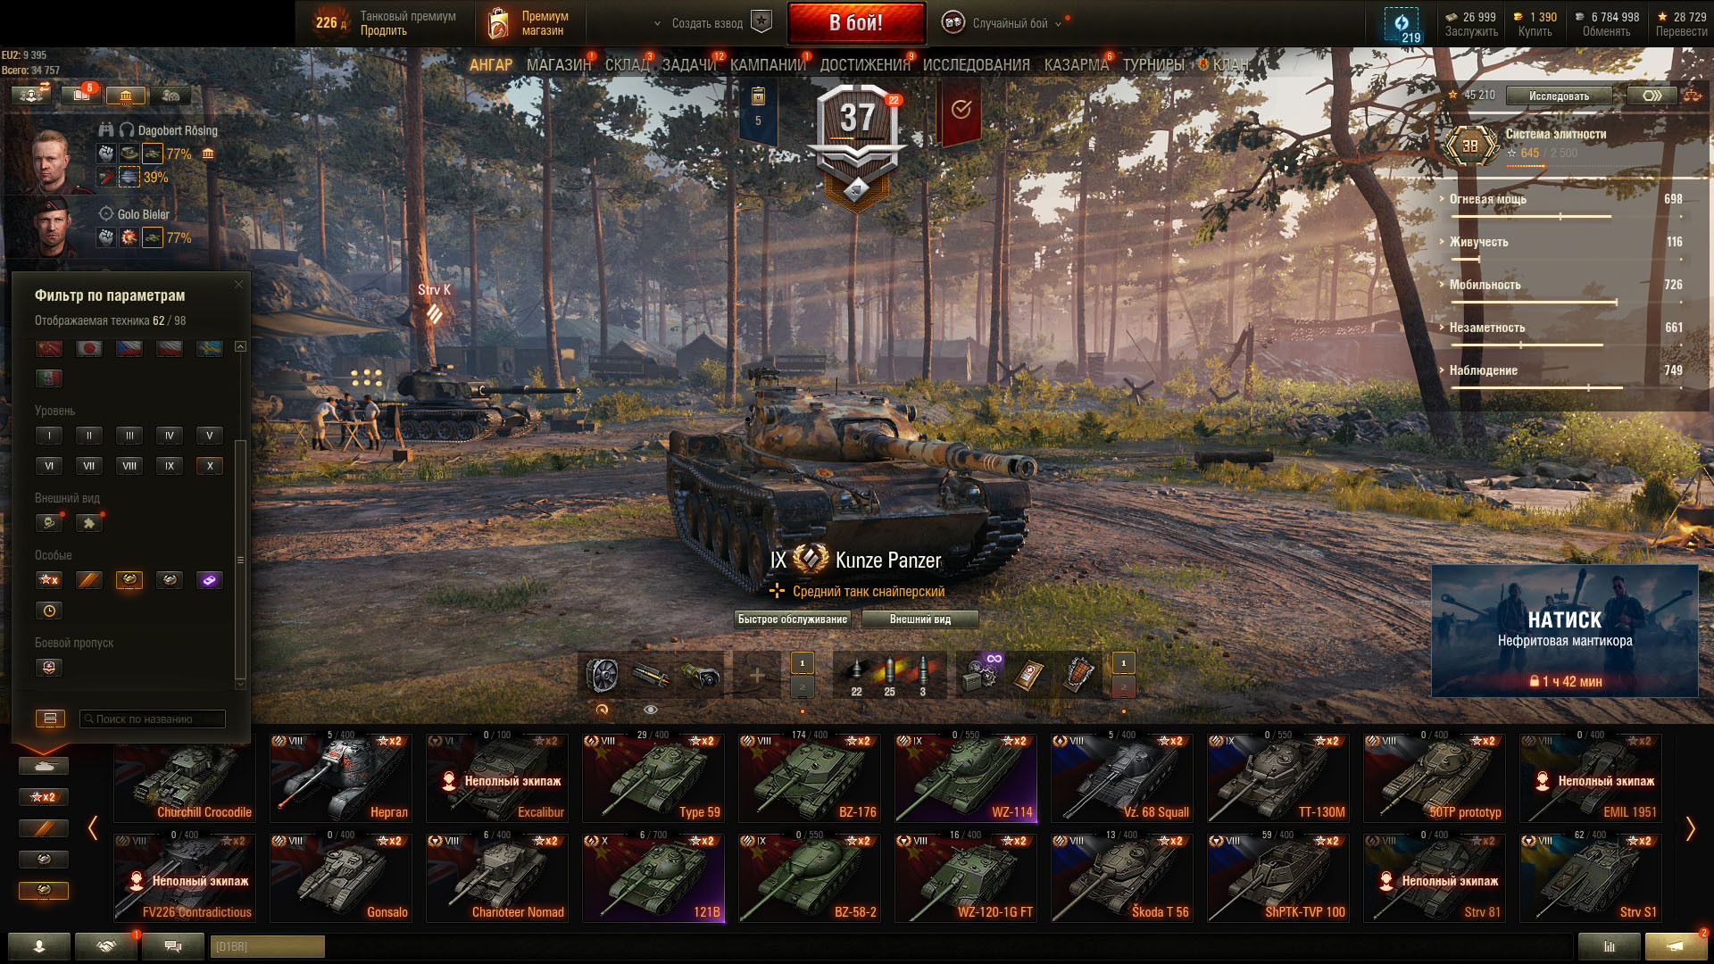Toggle the tier X filter button
Screen dimensions: 1714x964
[x=210, y=466]
